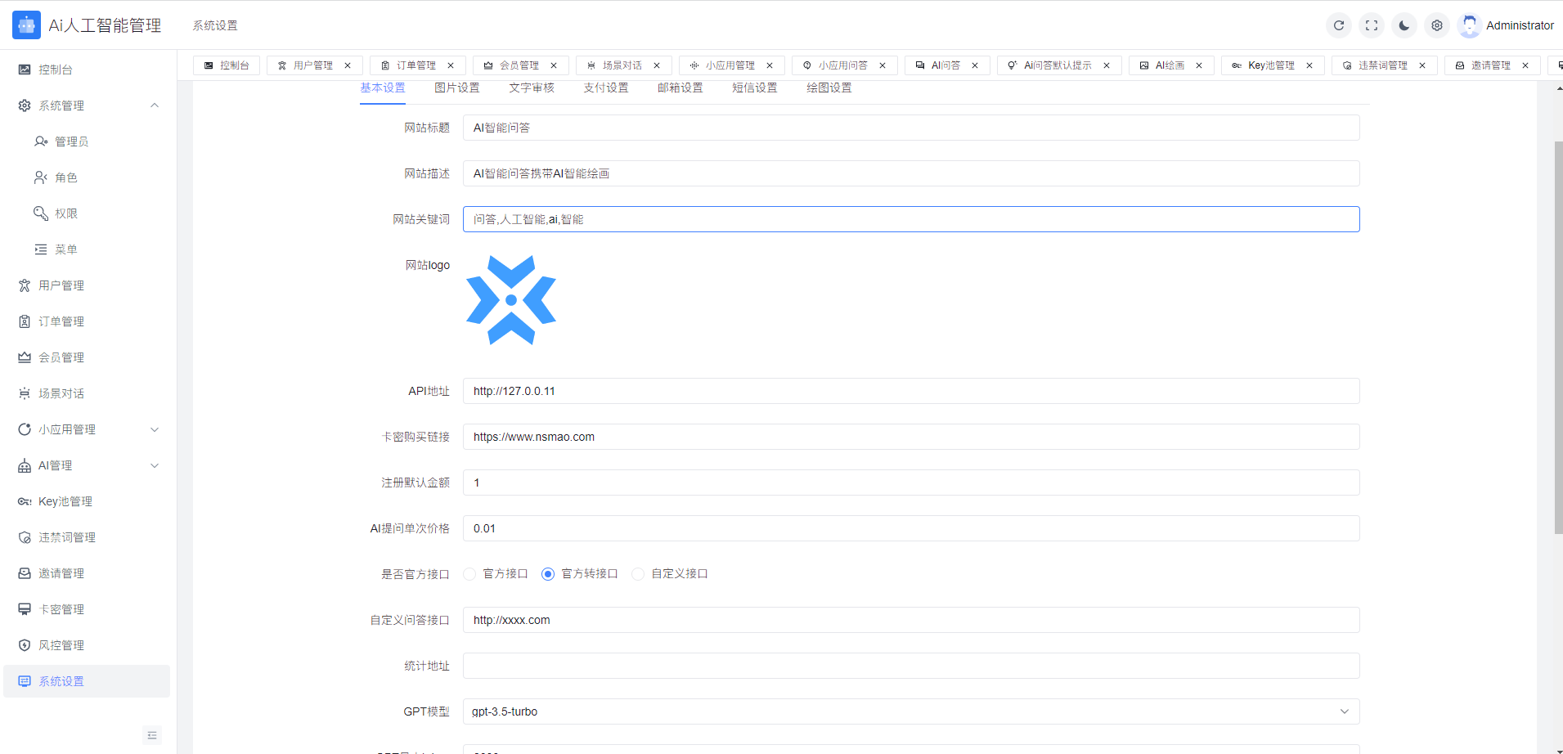
Task: Select 系统设置 in the sidebar
Action: [88, 681]
